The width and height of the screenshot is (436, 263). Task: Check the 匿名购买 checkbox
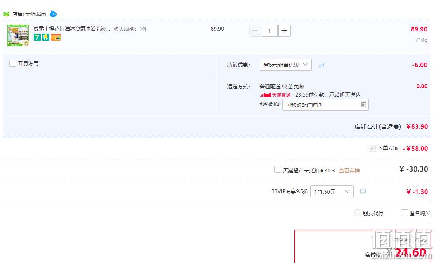(x=404, y=213)
